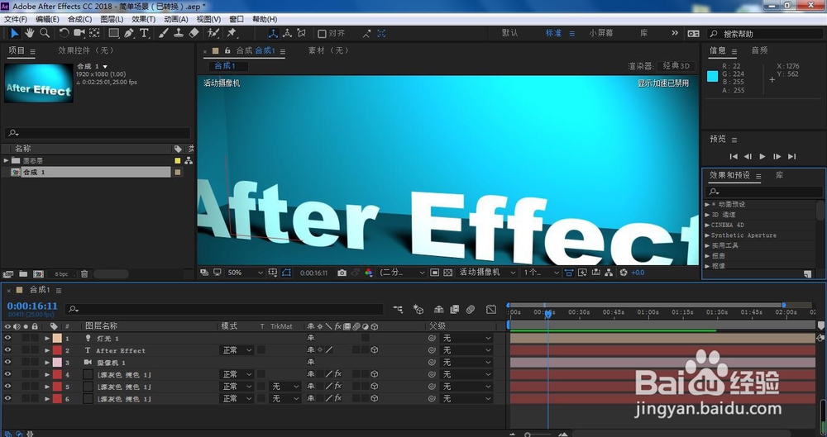Image resolution: width=827 pixels, height=437 pixels.
Task: Open the 50% magnification dropdown
Action: pos(245,273)
